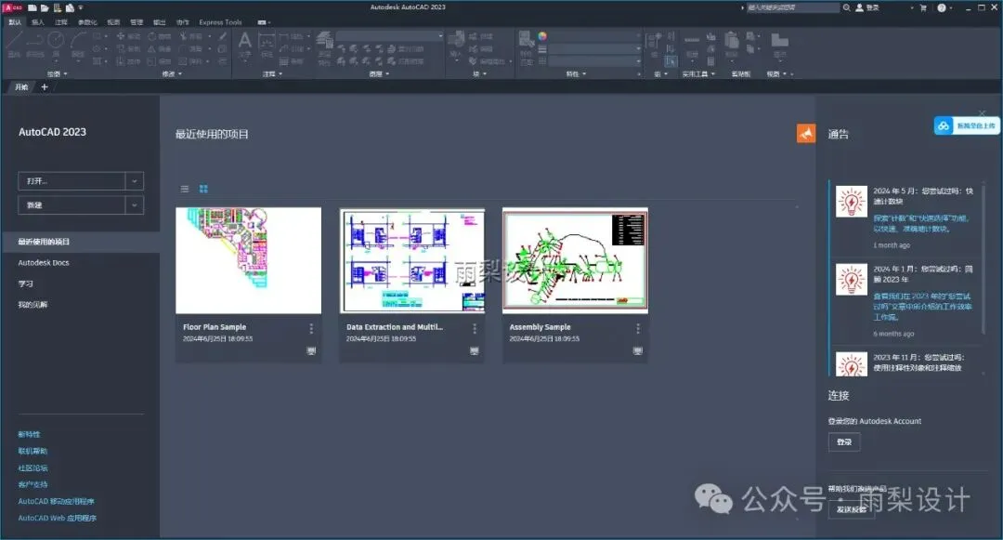Open the Express Tools ribbon tab
This screenshot has height=540, width=1003.
(x=220, y=22)
